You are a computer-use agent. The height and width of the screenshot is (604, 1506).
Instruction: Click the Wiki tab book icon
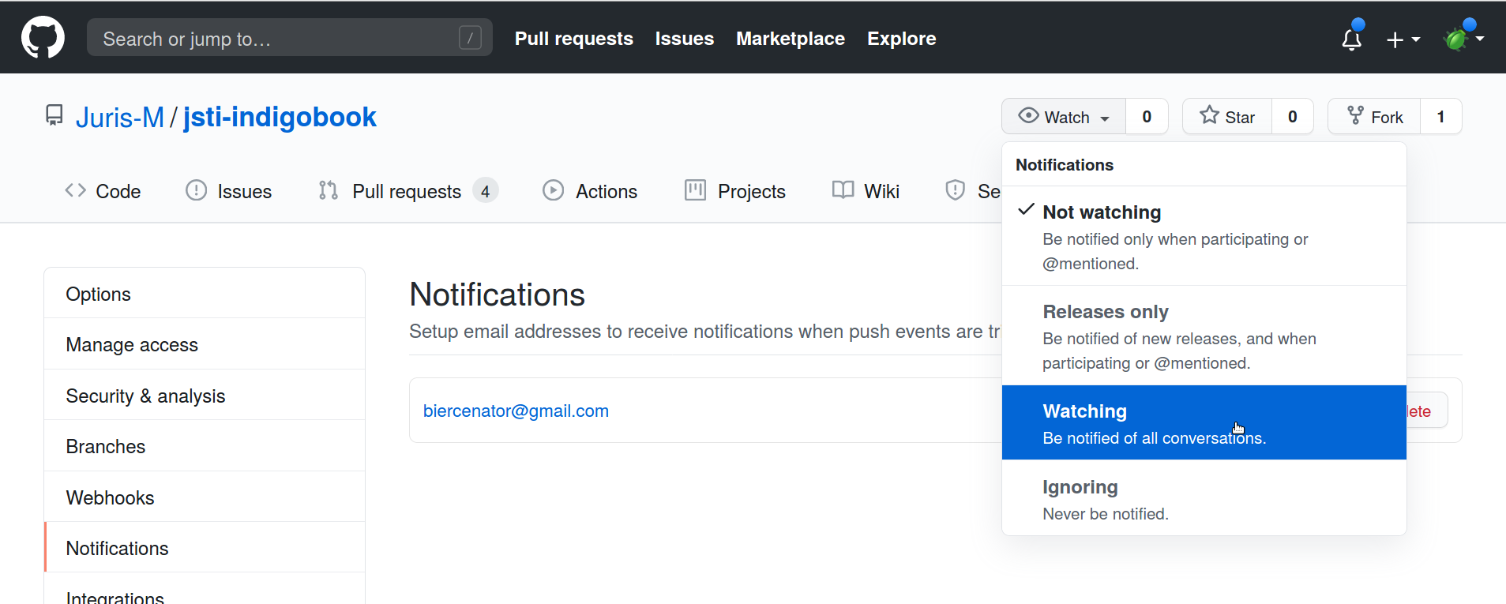click(843, 190)
